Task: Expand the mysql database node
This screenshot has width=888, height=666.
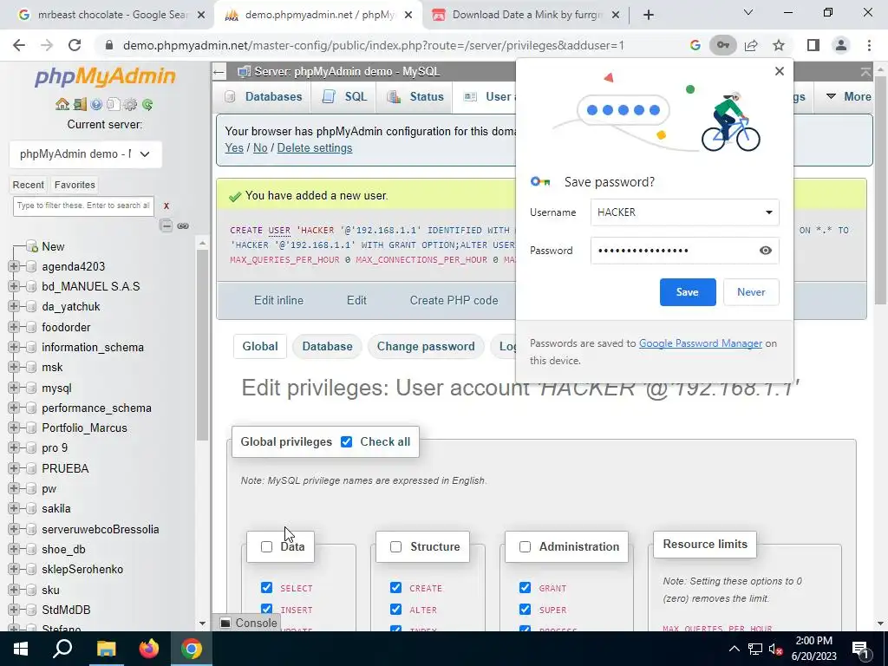Action: tap(14, 388)
